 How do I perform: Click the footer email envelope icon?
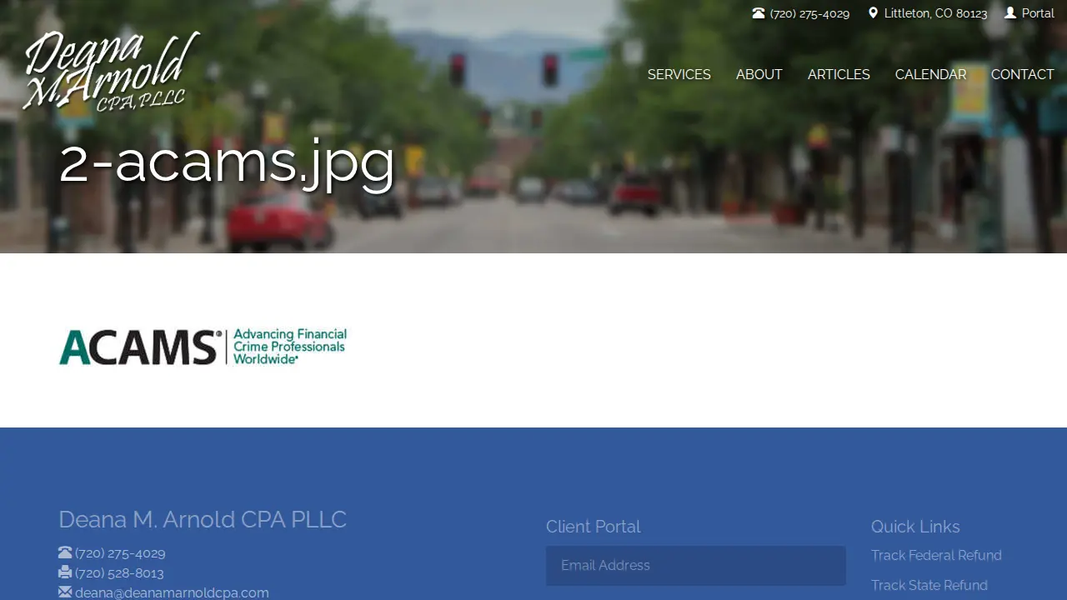click(x=65, y=592)
